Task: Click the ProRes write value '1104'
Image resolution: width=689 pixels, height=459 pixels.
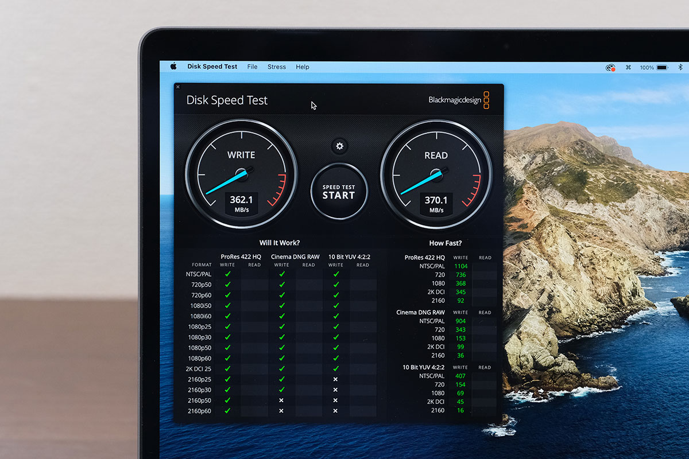Action: coord(460,266)
